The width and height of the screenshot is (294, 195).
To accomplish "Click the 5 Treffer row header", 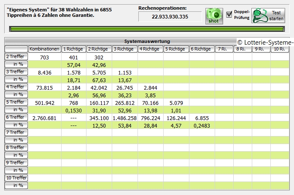I will coord(16,102).
